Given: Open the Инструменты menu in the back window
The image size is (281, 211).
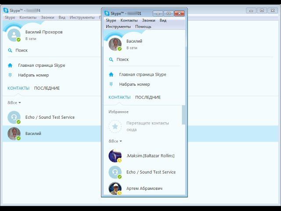Looking at the screenshot, I should click(x=82, y=18).
